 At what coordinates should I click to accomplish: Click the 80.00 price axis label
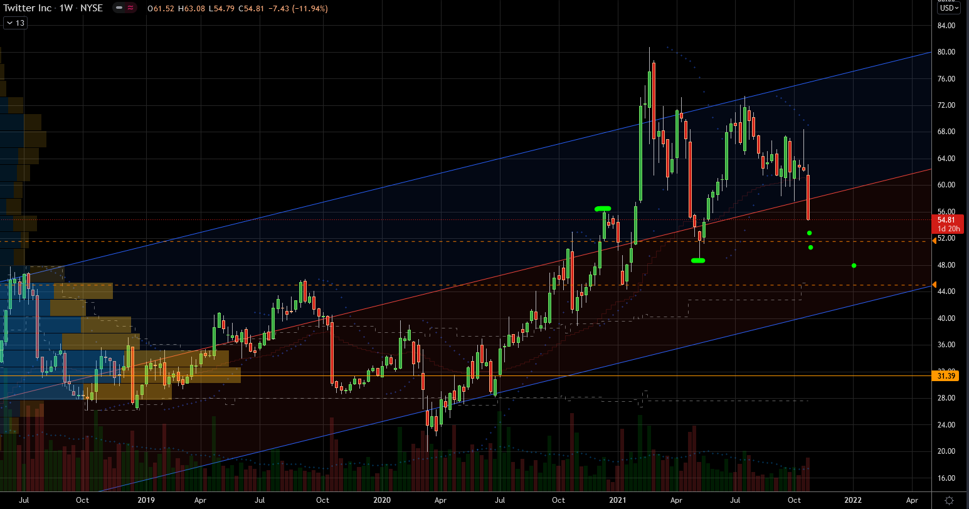(947, 52)
